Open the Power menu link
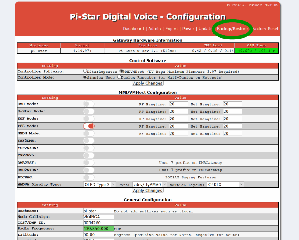299x240 pixels. [188, 29]
